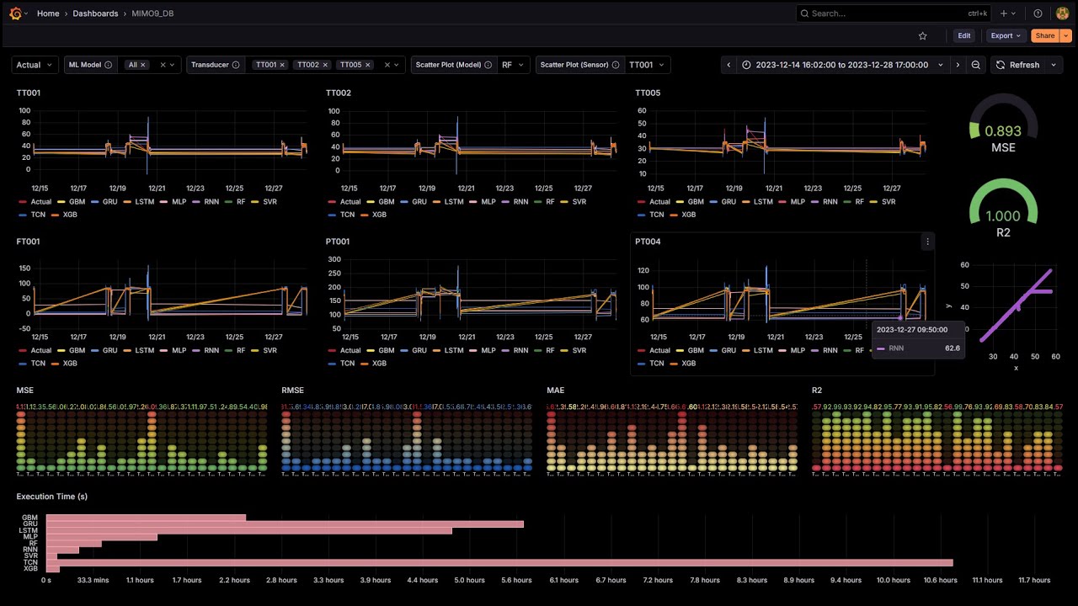Click the clock icon in time picker
This screenshot has width=1078, height=606.
(746, 65)
